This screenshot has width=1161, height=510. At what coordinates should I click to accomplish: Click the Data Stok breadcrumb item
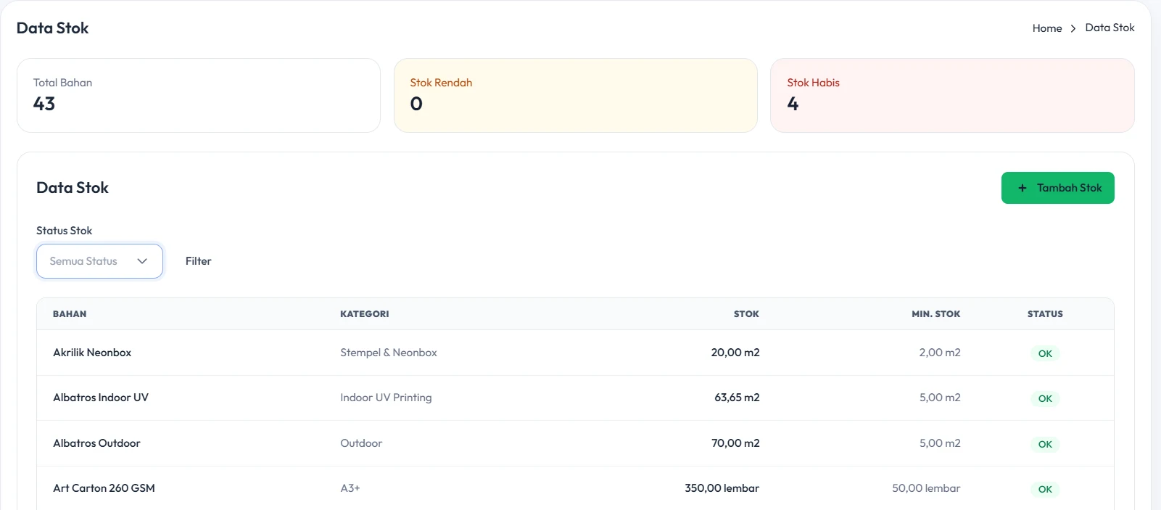1110,28
